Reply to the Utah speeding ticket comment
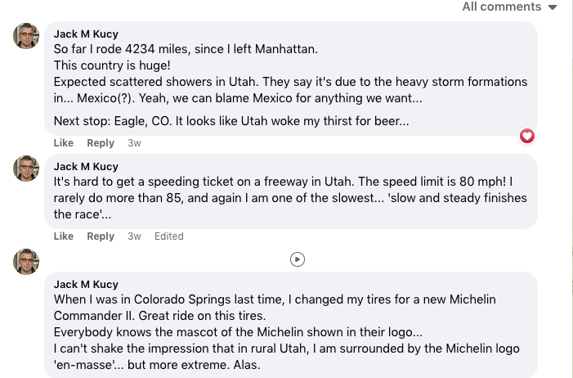This screenshot has height=378, width=573. click(101, 236)
